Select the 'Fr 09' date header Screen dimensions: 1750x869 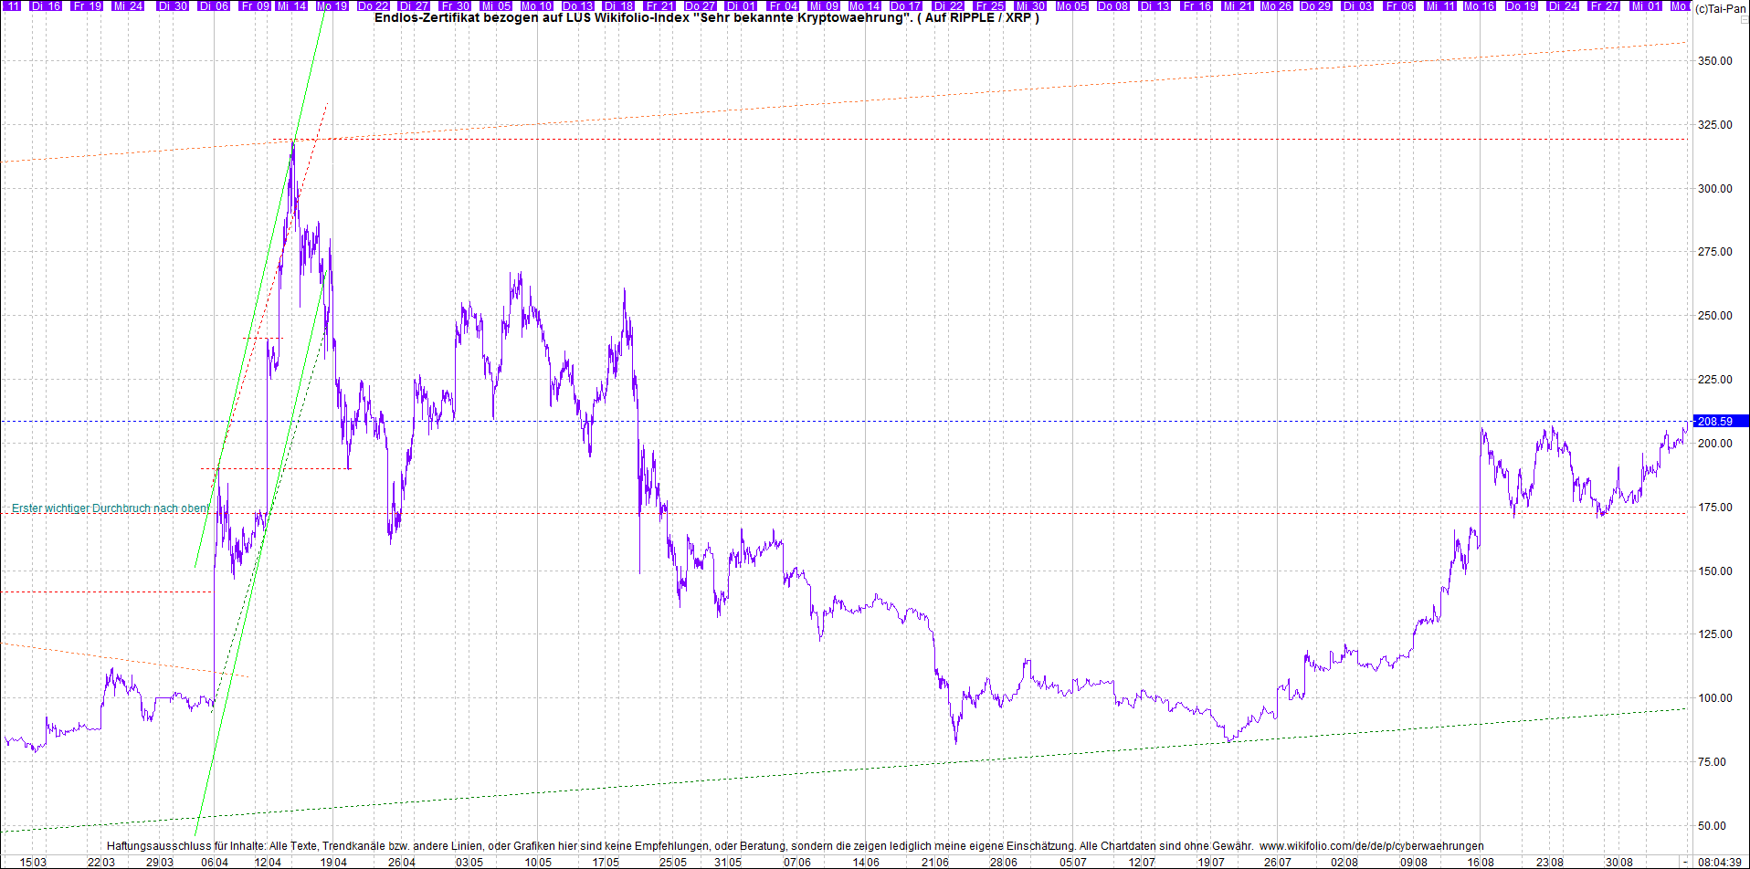tap(255, 5)
